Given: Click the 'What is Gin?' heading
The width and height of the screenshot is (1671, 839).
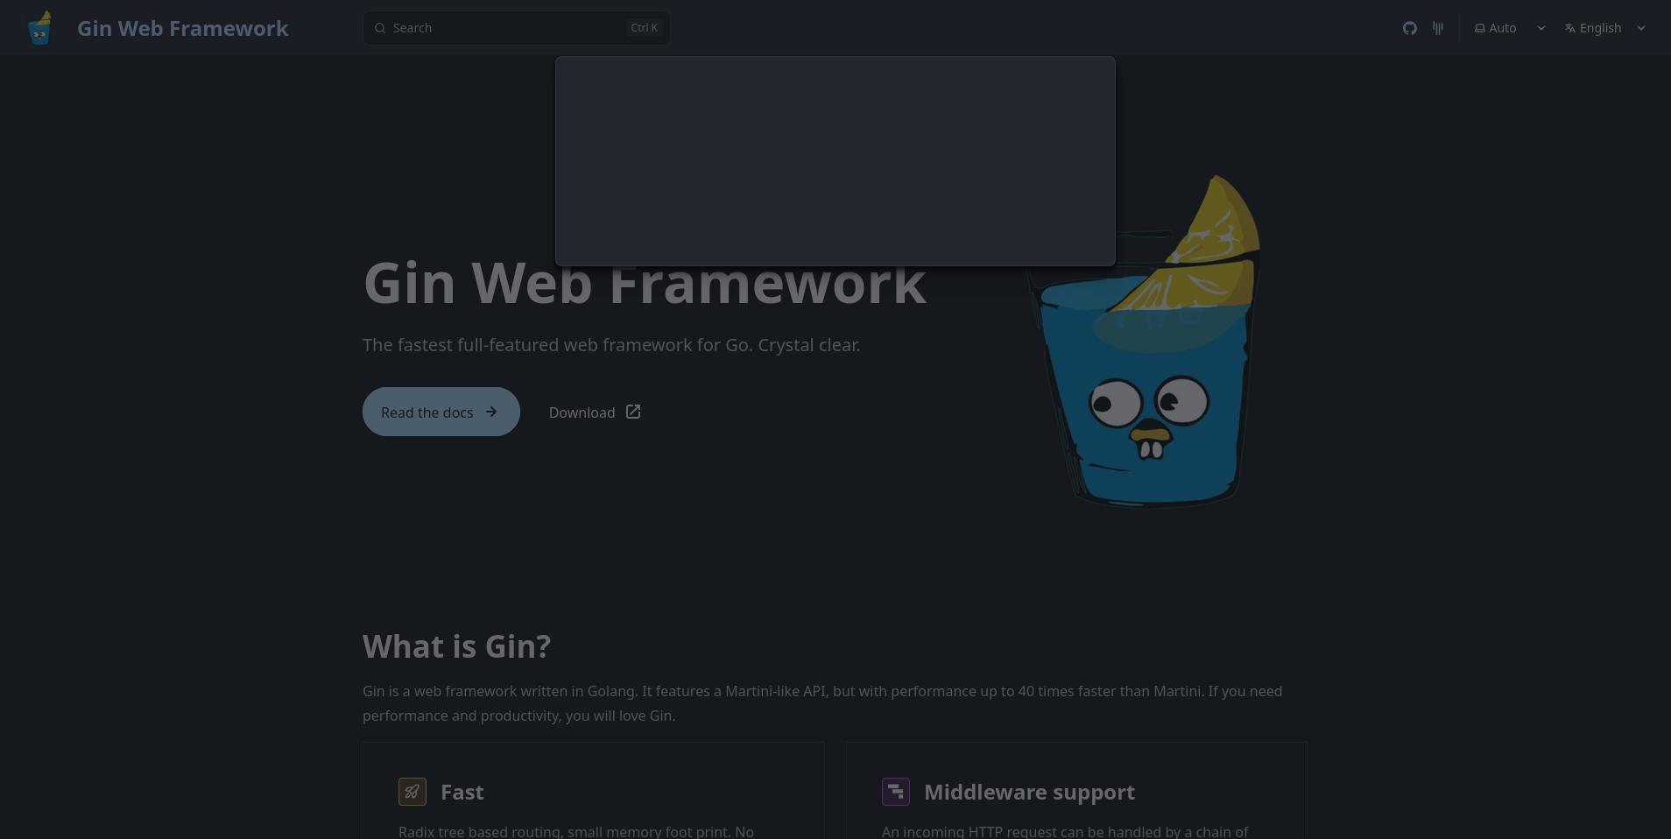Looking at the screenshot, I should (456, 646).
